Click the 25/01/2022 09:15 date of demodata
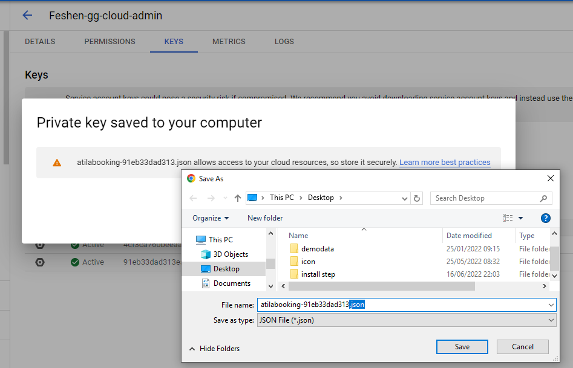 click(x=473, y=248)
